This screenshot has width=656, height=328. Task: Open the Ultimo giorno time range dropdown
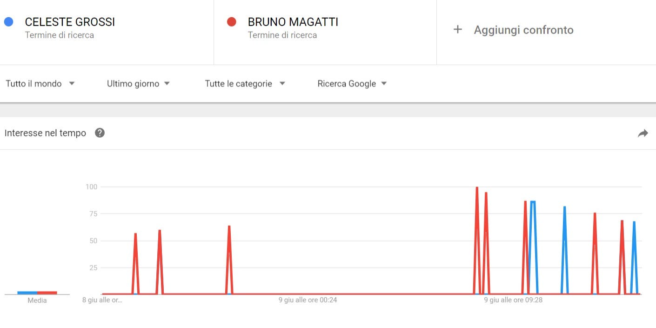(x=138, y=84)
